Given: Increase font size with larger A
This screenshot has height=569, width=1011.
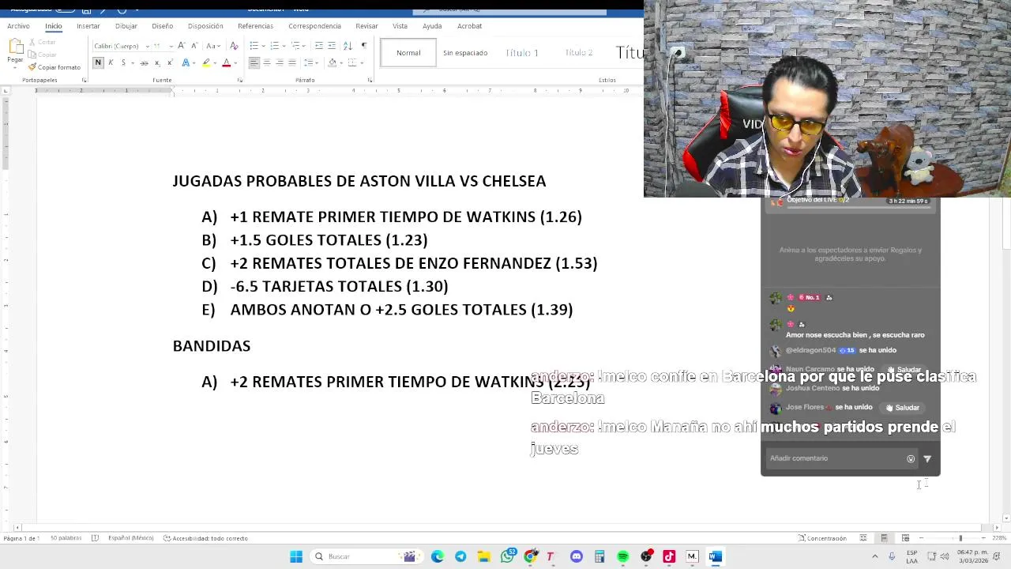Looking at the screenshot, I should tap(182, 46).
